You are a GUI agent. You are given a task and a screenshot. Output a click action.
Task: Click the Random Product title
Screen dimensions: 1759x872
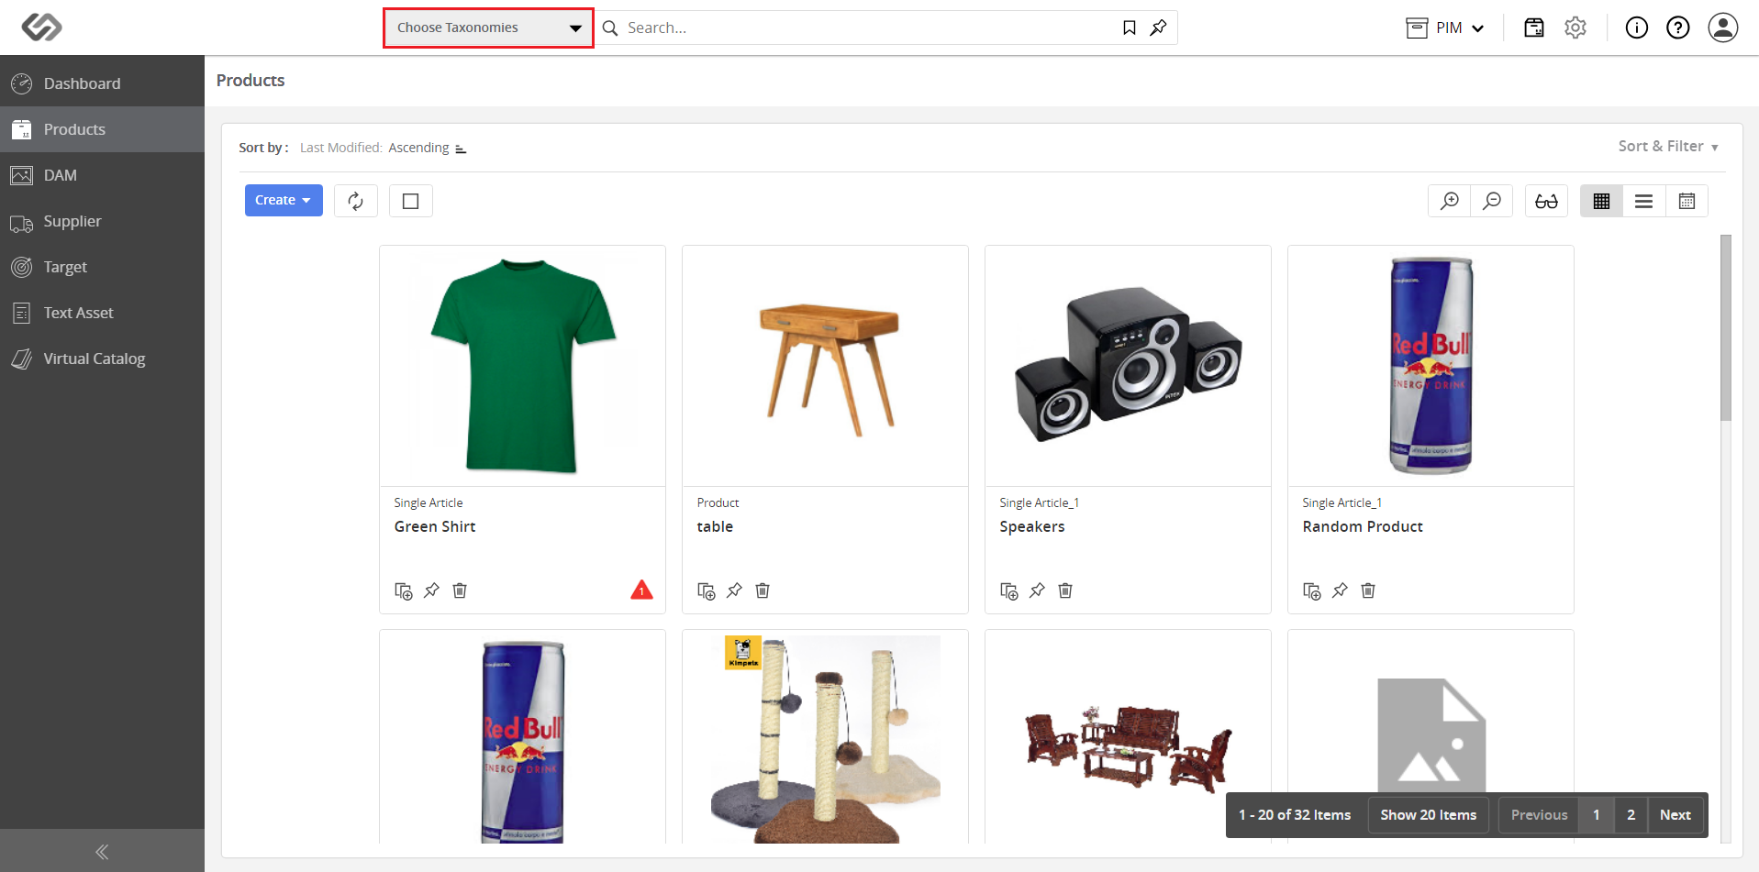coord(1363,526)
